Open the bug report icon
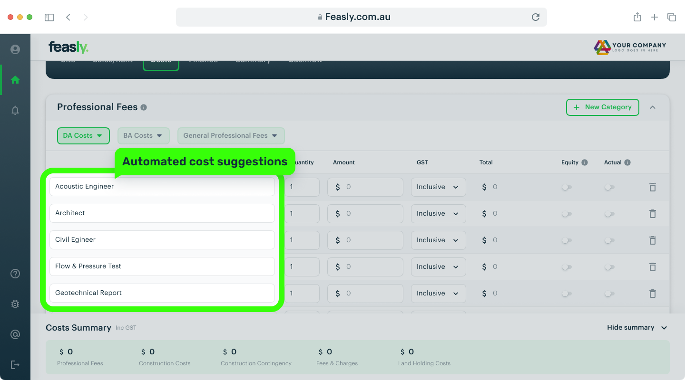Screen dimensions: 685x380 (x=15, y=304)
